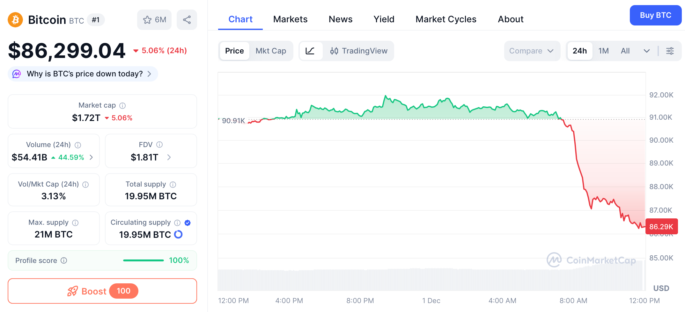Open the Compare dropdown
Screen dimensions: 685x312
(x=532, y=51)
